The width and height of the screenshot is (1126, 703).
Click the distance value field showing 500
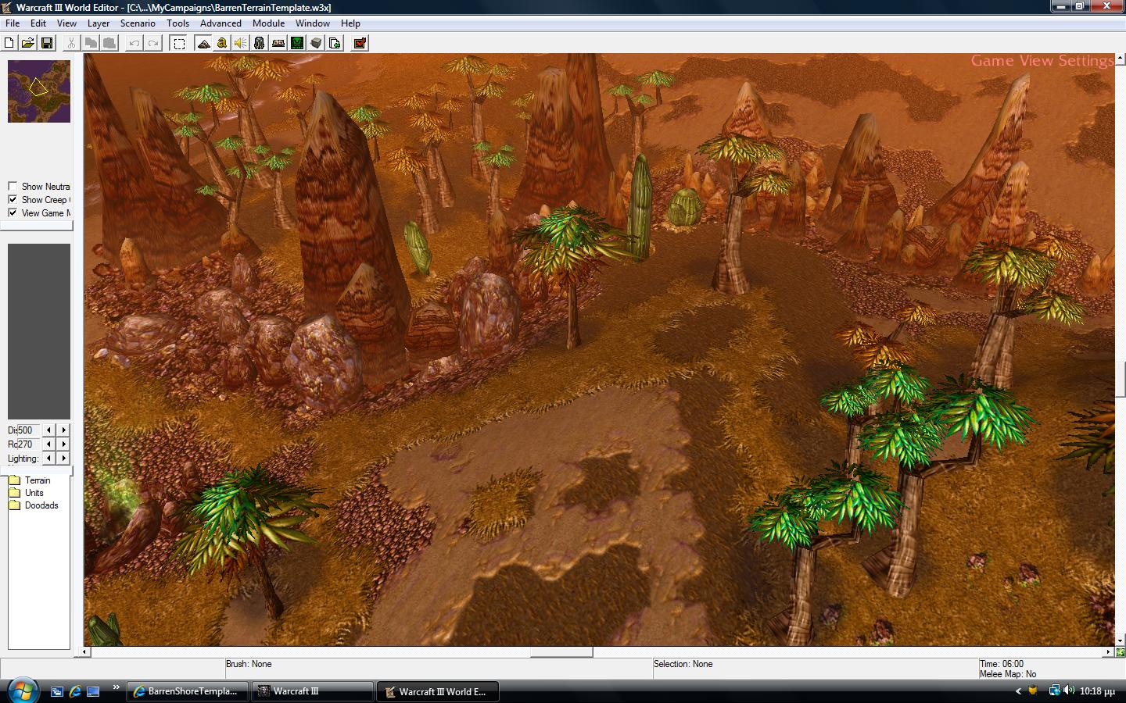(28, 430)
